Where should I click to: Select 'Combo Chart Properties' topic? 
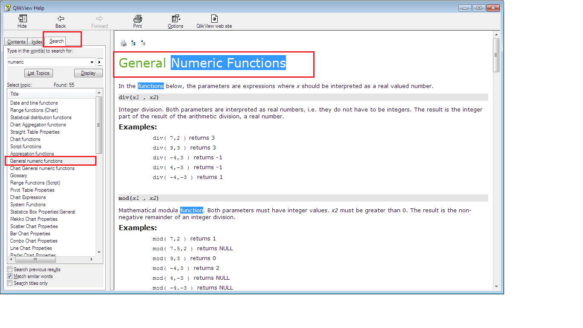point(34,241)
